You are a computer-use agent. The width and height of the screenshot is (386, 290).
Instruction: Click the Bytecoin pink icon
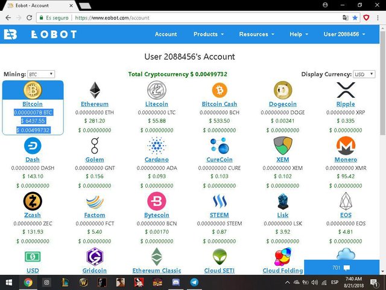(x=157, y=201)
